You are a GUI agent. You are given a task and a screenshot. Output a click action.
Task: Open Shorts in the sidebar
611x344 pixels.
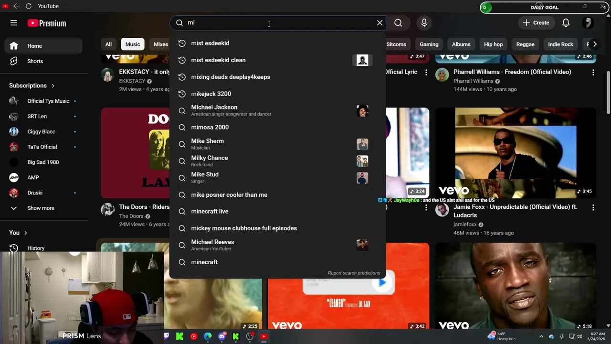tap(43, 61)
